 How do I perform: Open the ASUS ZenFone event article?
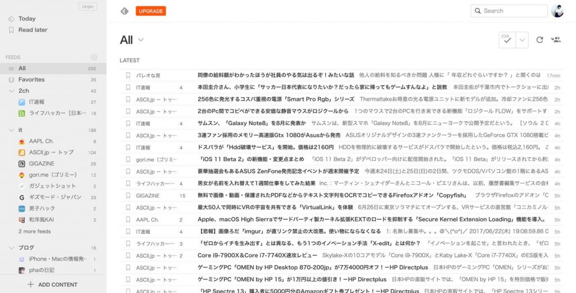pyautogui.click(x=278, y=171)
